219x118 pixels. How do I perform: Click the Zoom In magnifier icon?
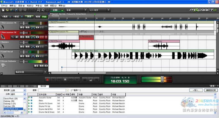pyautogui.click(x=39, y=10)
